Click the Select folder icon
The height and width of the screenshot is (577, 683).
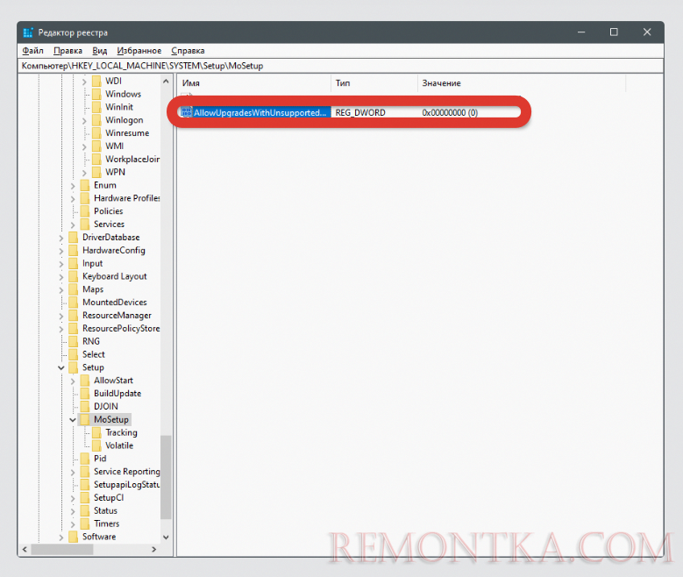(x=74, y=354)
